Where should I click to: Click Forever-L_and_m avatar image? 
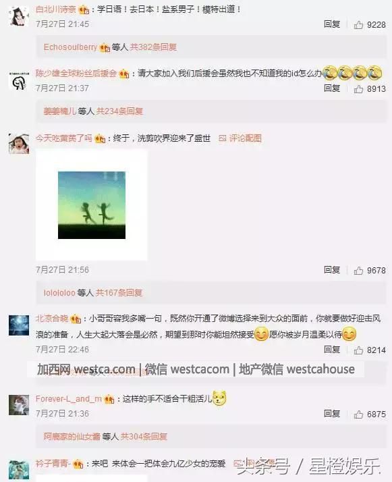[19, 405]
